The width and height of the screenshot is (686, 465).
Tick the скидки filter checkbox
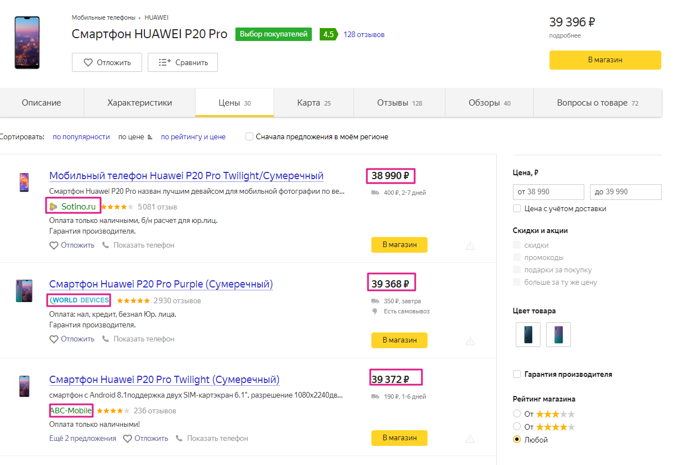pos(517,245)
